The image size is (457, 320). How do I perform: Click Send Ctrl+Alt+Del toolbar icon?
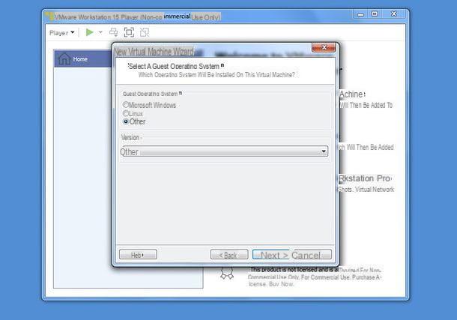[114, 32]
